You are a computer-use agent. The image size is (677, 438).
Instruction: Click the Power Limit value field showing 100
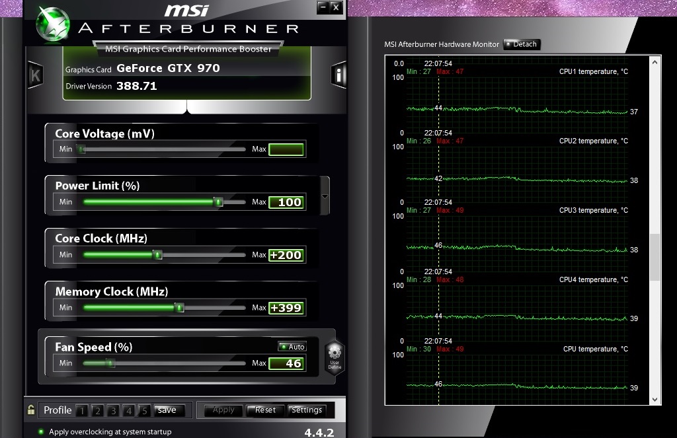point(287,202)
